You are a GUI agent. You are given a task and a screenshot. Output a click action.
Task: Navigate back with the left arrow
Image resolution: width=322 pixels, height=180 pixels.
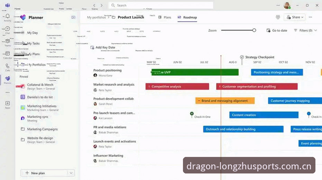(x=94, y=5)
